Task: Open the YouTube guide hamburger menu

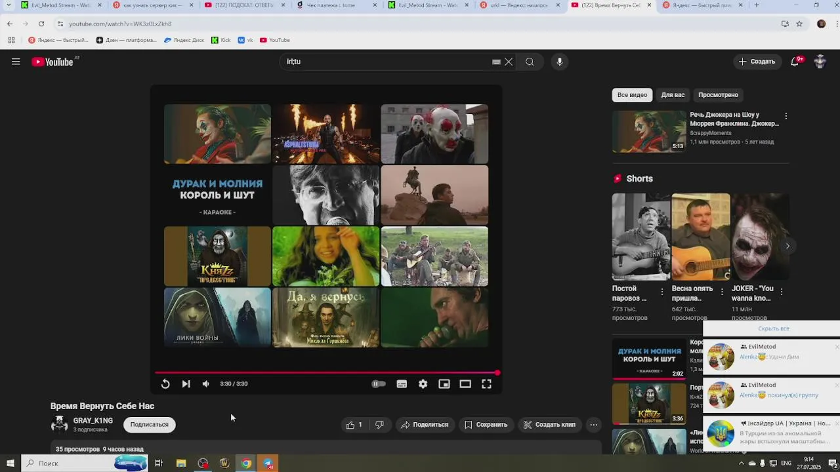Action: point(16,62)
